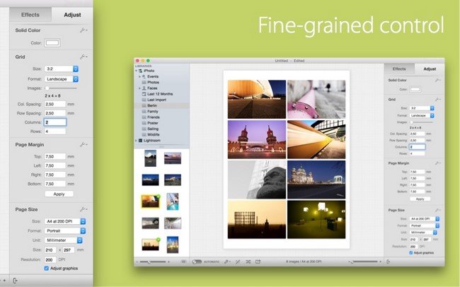Click the Apply button in enlarged Page Margin section

tap(59, 194)
